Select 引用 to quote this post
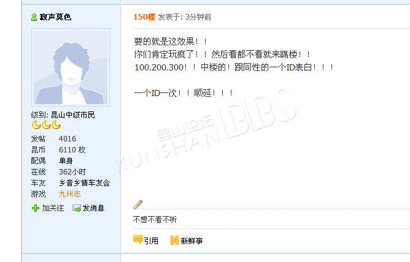 point(151,241)
